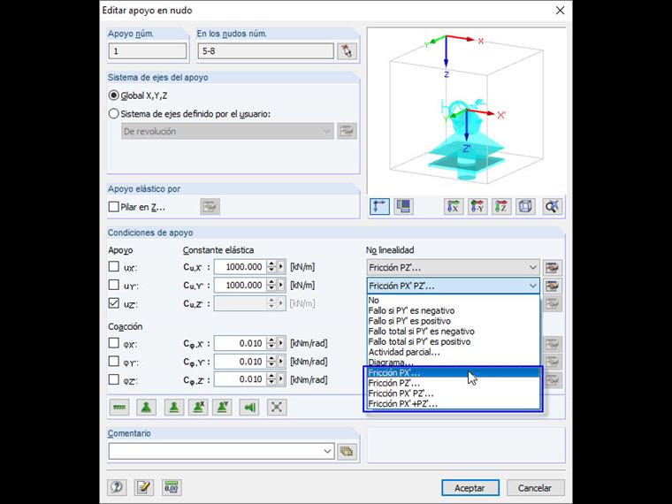Increase Cu,Y' spring constant value
This screenshot has height=504, width=672.
click(x=271, y=282)
